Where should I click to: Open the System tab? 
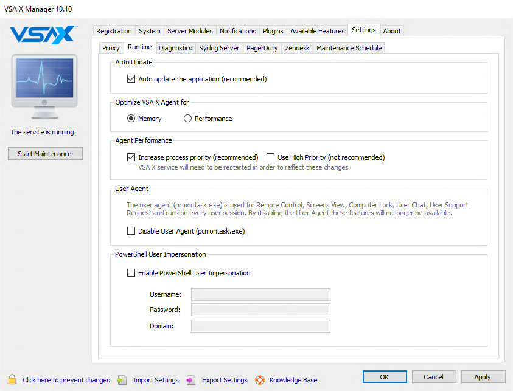tap(150, 31)
